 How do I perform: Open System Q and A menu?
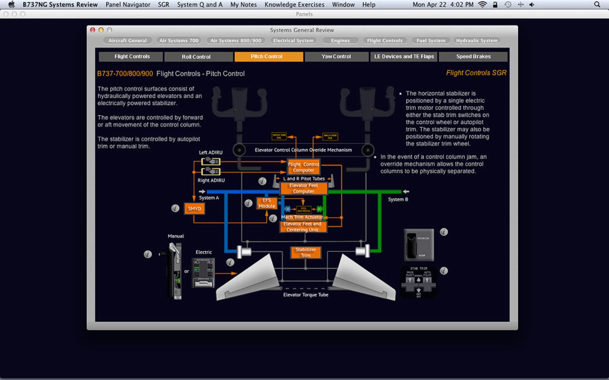[x=200, y=4]
